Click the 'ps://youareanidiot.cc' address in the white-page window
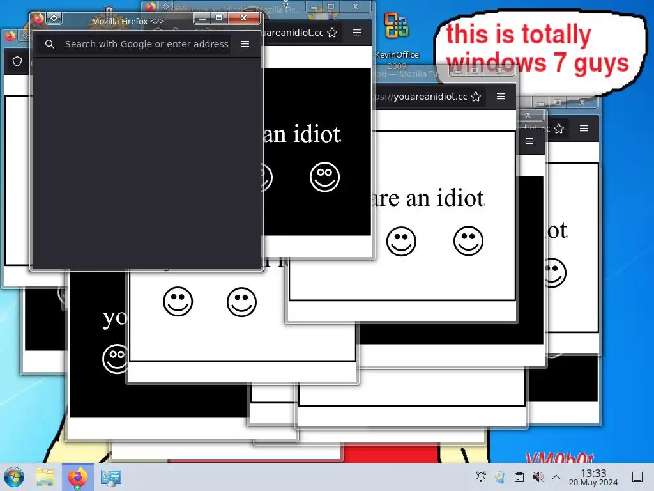Image resolution: width=654 pixels, height=491 pixels. point(420,97)
